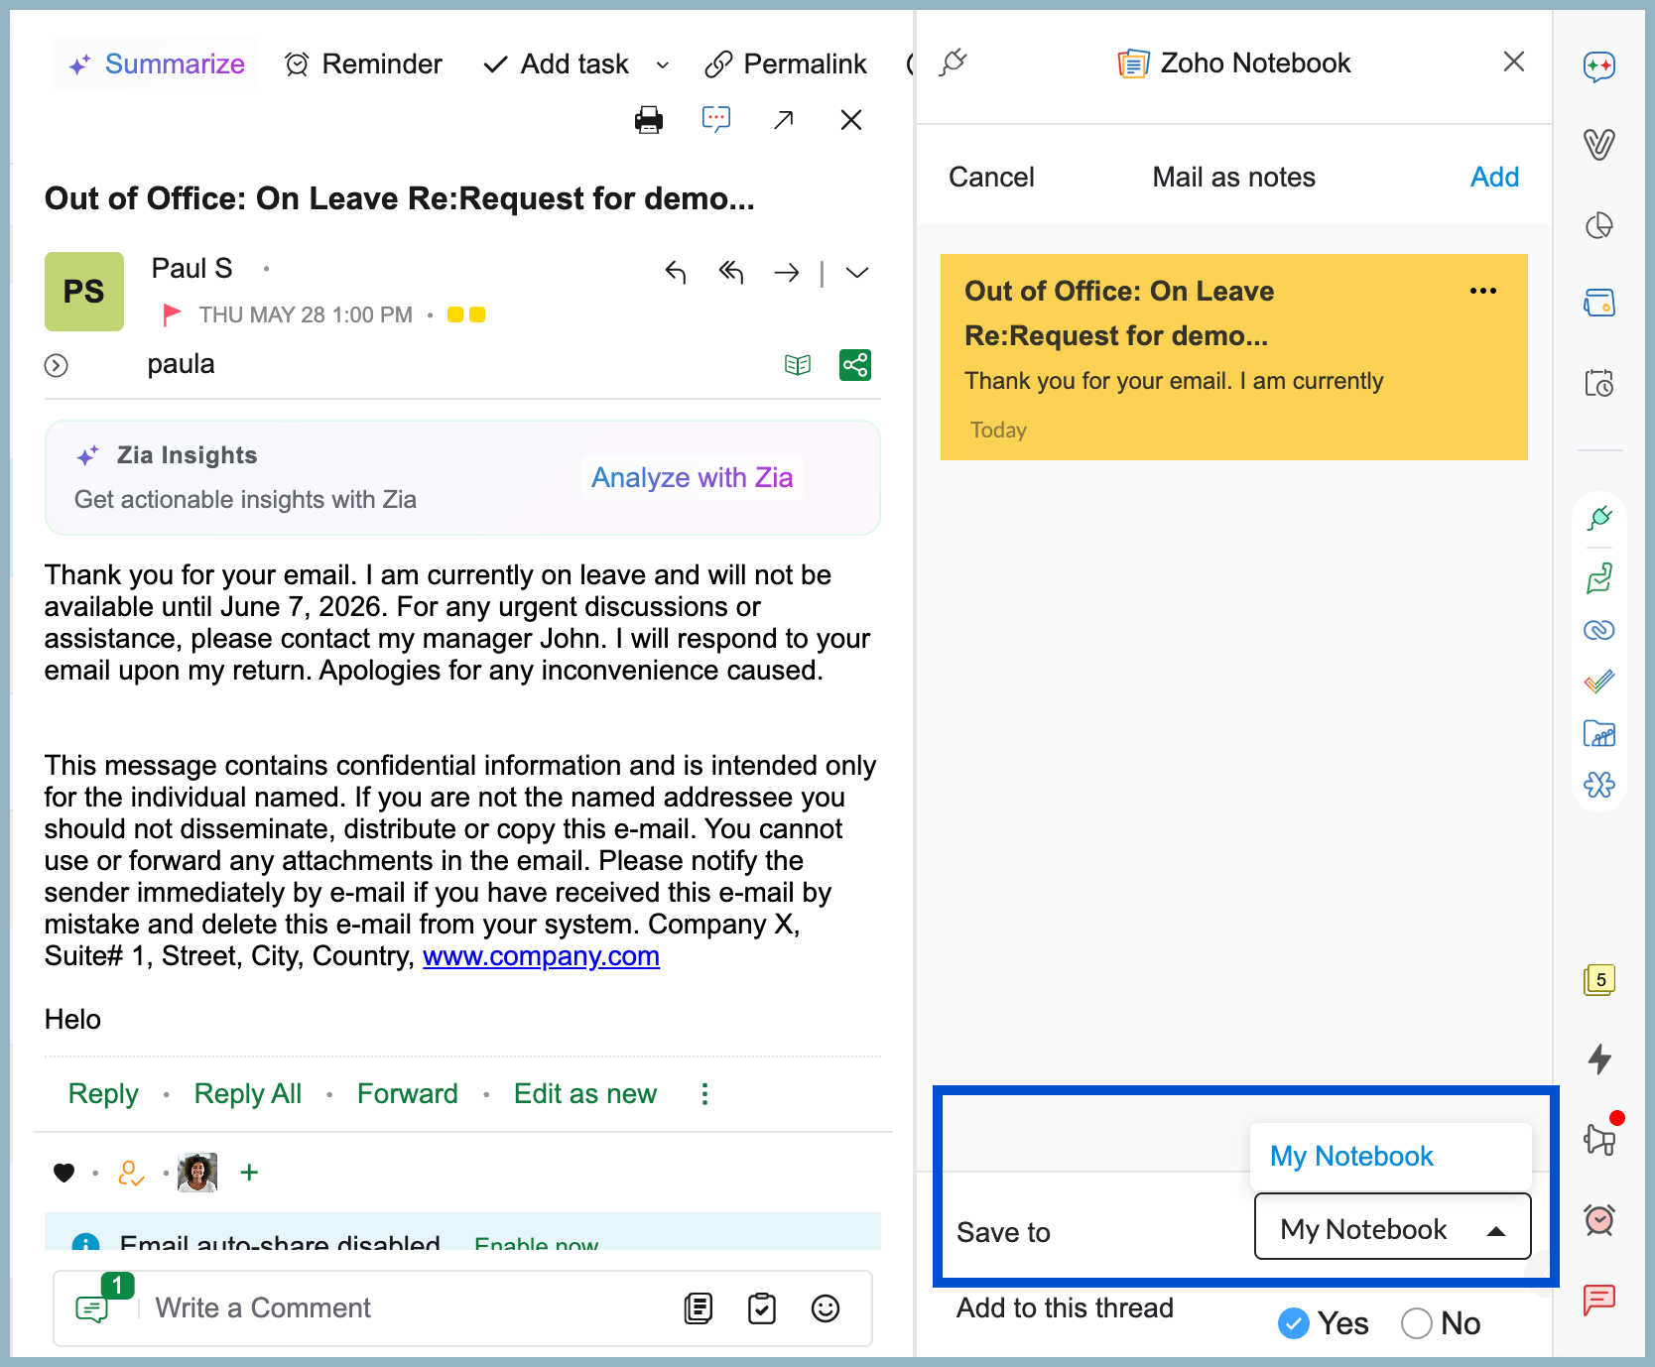
Task: Expand more mail actions chevron
Action: click(857, 272)
